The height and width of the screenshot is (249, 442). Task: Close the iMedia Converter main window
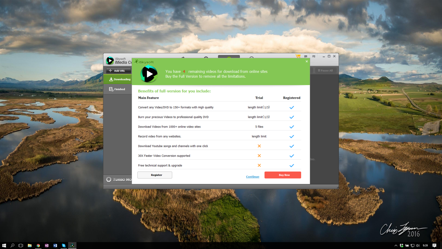pyautogui.click(x=334, y=56)
